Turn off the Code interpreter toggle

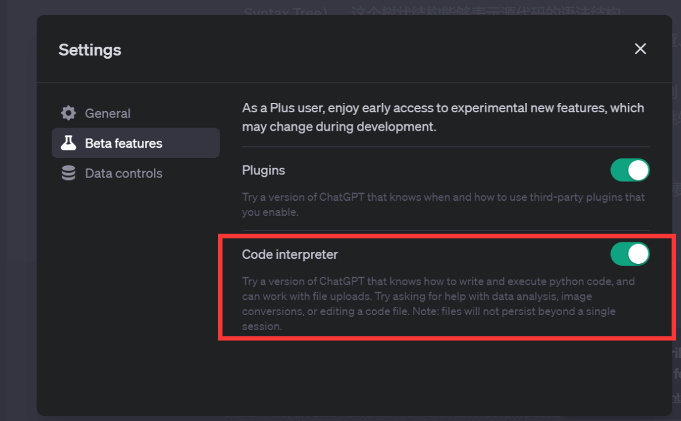[630, 254]
